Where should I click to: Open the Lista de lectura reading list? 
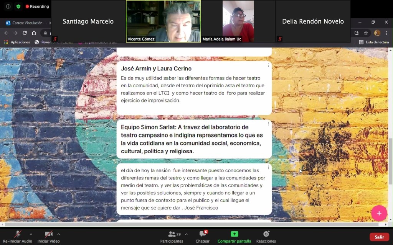tap(374, 42)
